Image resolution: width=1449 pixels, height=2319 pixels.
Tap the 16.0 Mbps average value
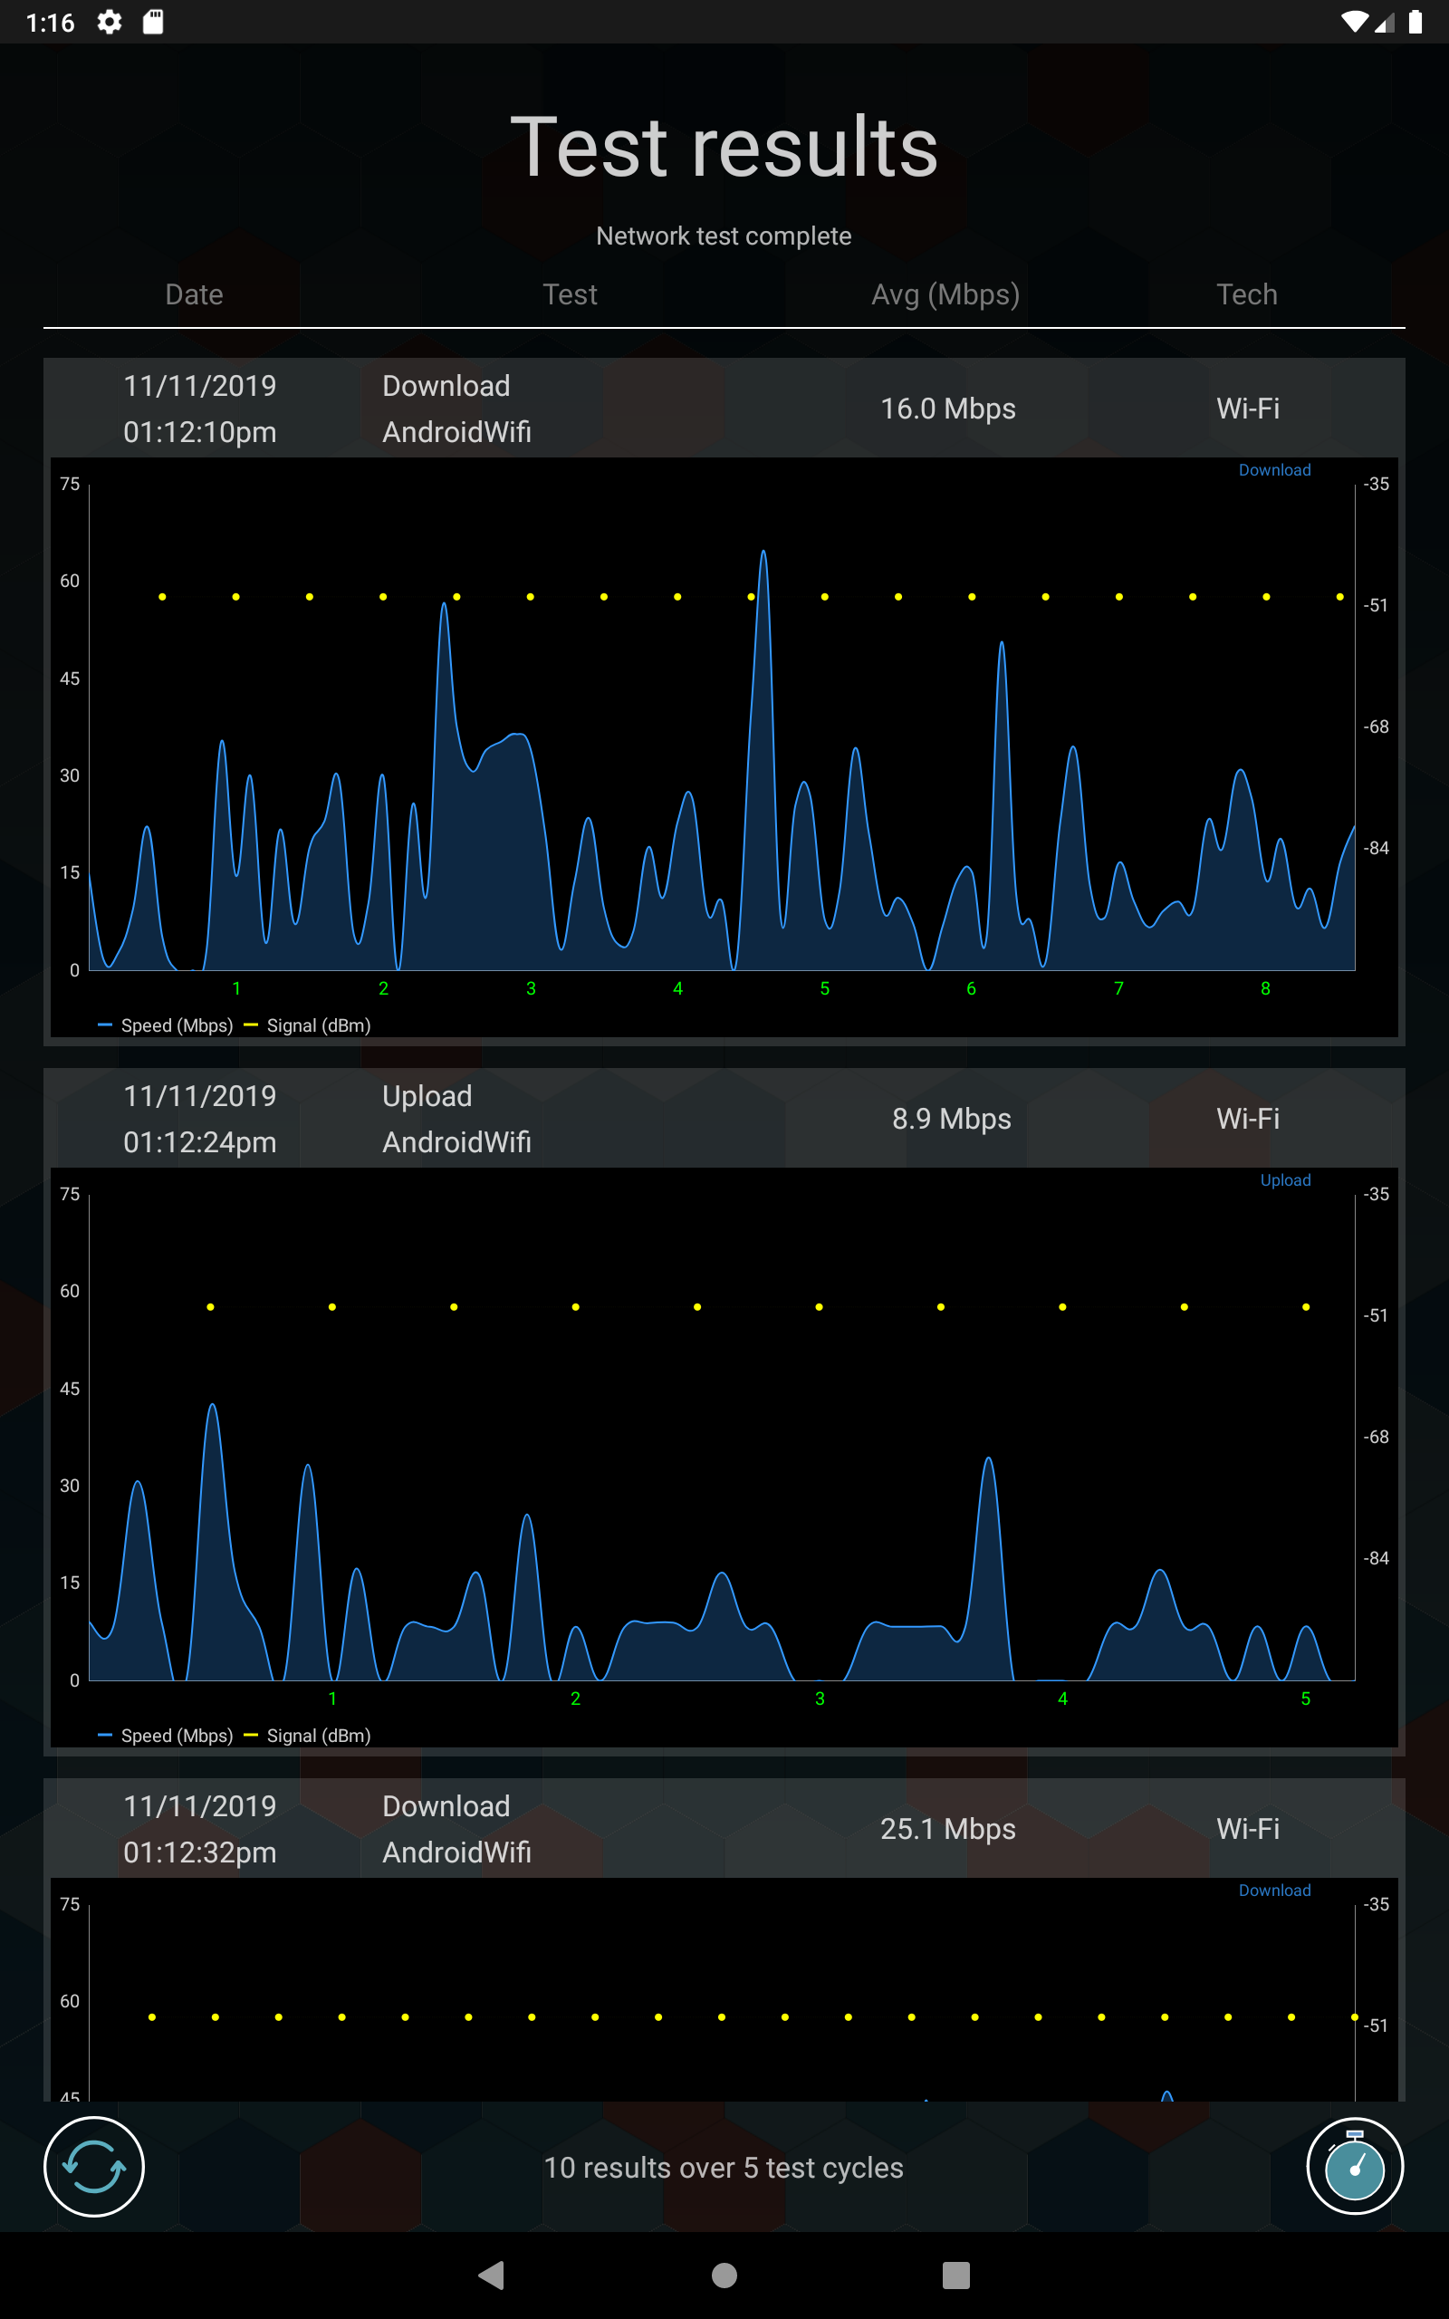coord(948,409)
